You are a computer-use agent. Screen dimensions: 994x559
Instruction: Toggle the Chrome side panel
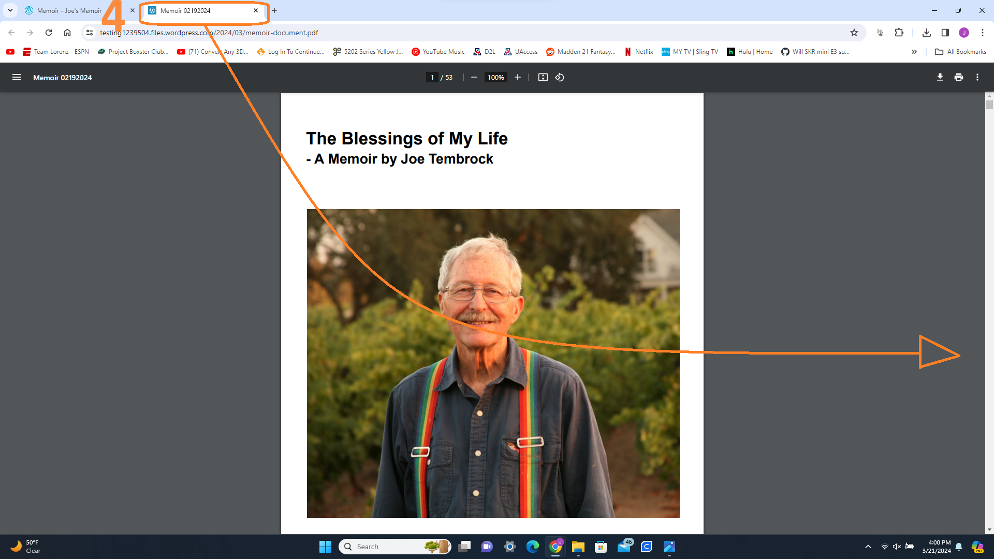[945, 33]
